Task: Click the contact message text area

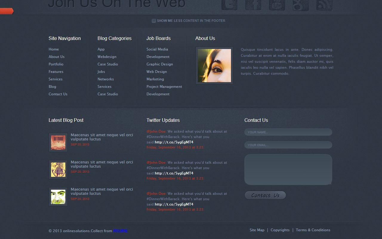Action: tap(288, 169)
